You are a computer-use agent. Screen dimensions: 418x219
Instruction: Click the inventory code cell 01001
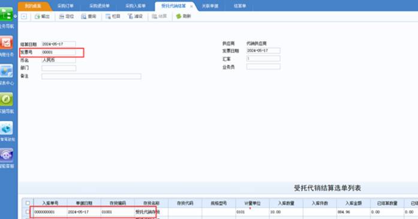point(118,212)
